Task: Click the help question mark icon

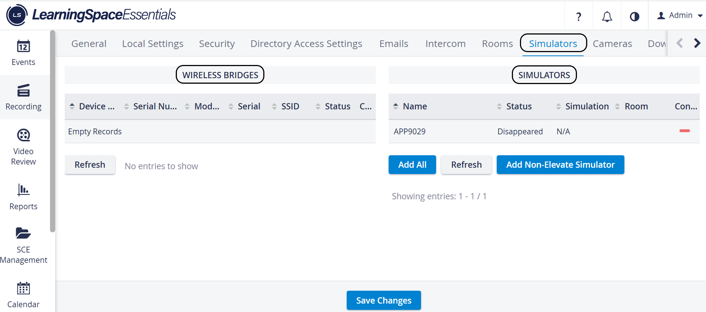Action: pos(579,16)
